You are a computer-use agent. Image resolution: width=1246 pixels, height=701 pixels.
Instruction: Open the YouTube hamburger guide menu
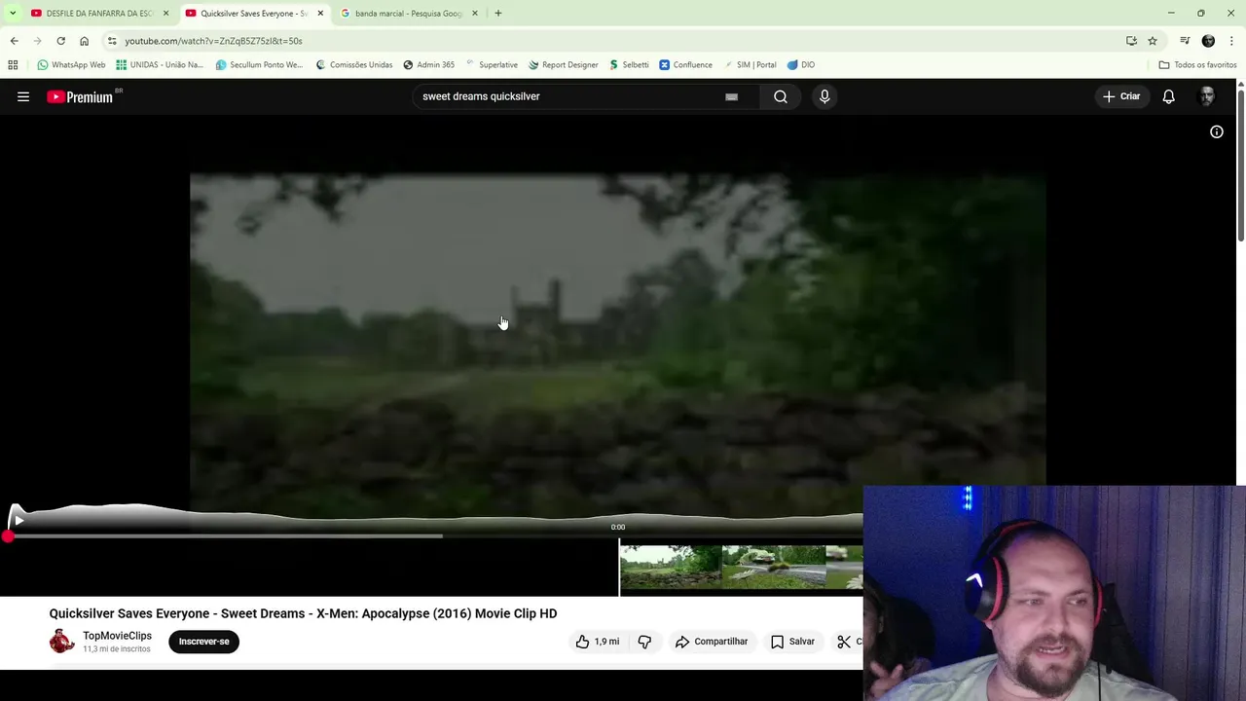point(23,96)
